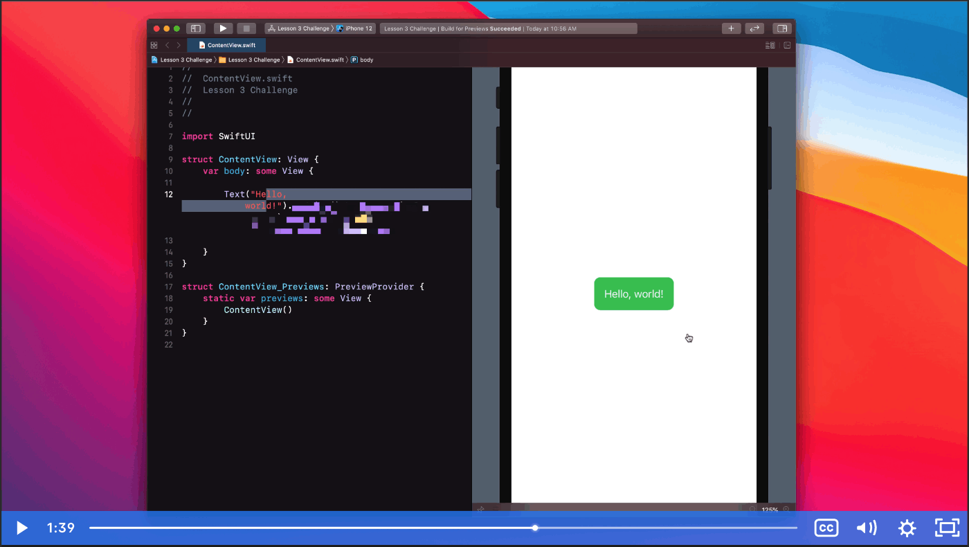Viewport: 969px width, 547px height.
Task: Pin the preview using the pin icon
Action: point(481,509)
